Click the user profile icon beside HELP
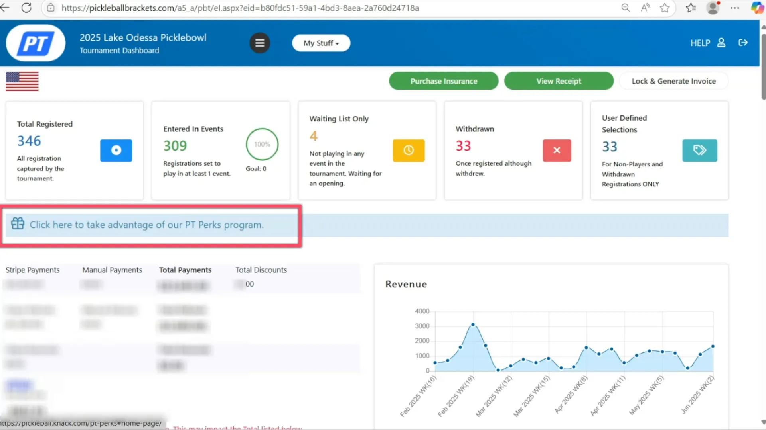766x430 pixels. 721,43
